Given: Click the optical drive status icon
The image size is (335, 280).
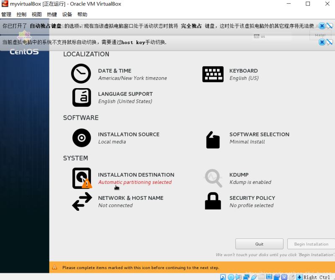Looking at the screenshot, I should (x=230, y=277).
